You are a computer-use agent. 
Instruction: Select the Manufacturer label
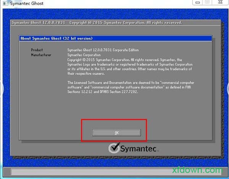click(41, 55)
